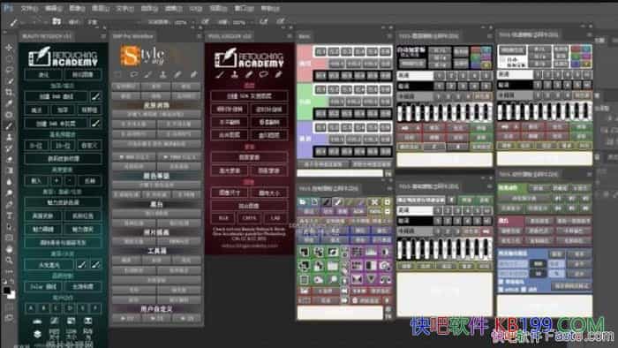The height and width of the screenshot is (348, 618).
Task: Select the Eyedropper tool
Action: [9, 103]
